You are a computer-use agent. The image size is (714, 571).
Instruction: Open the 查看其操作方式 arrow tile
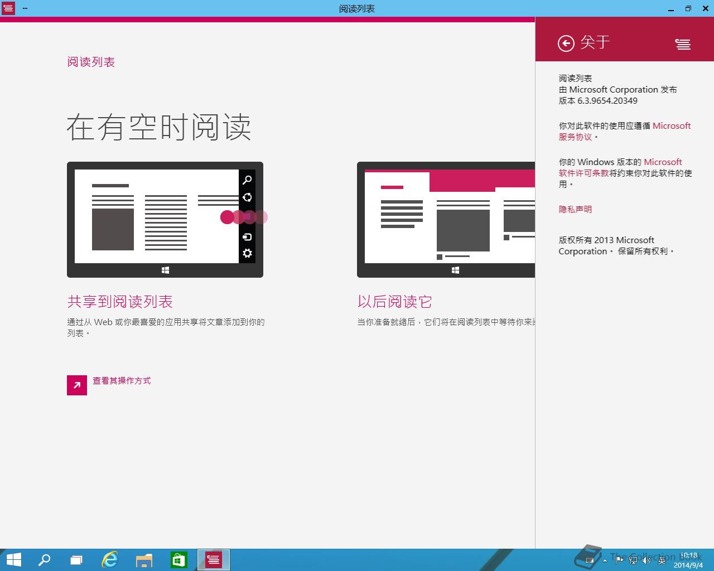(77, 385)
